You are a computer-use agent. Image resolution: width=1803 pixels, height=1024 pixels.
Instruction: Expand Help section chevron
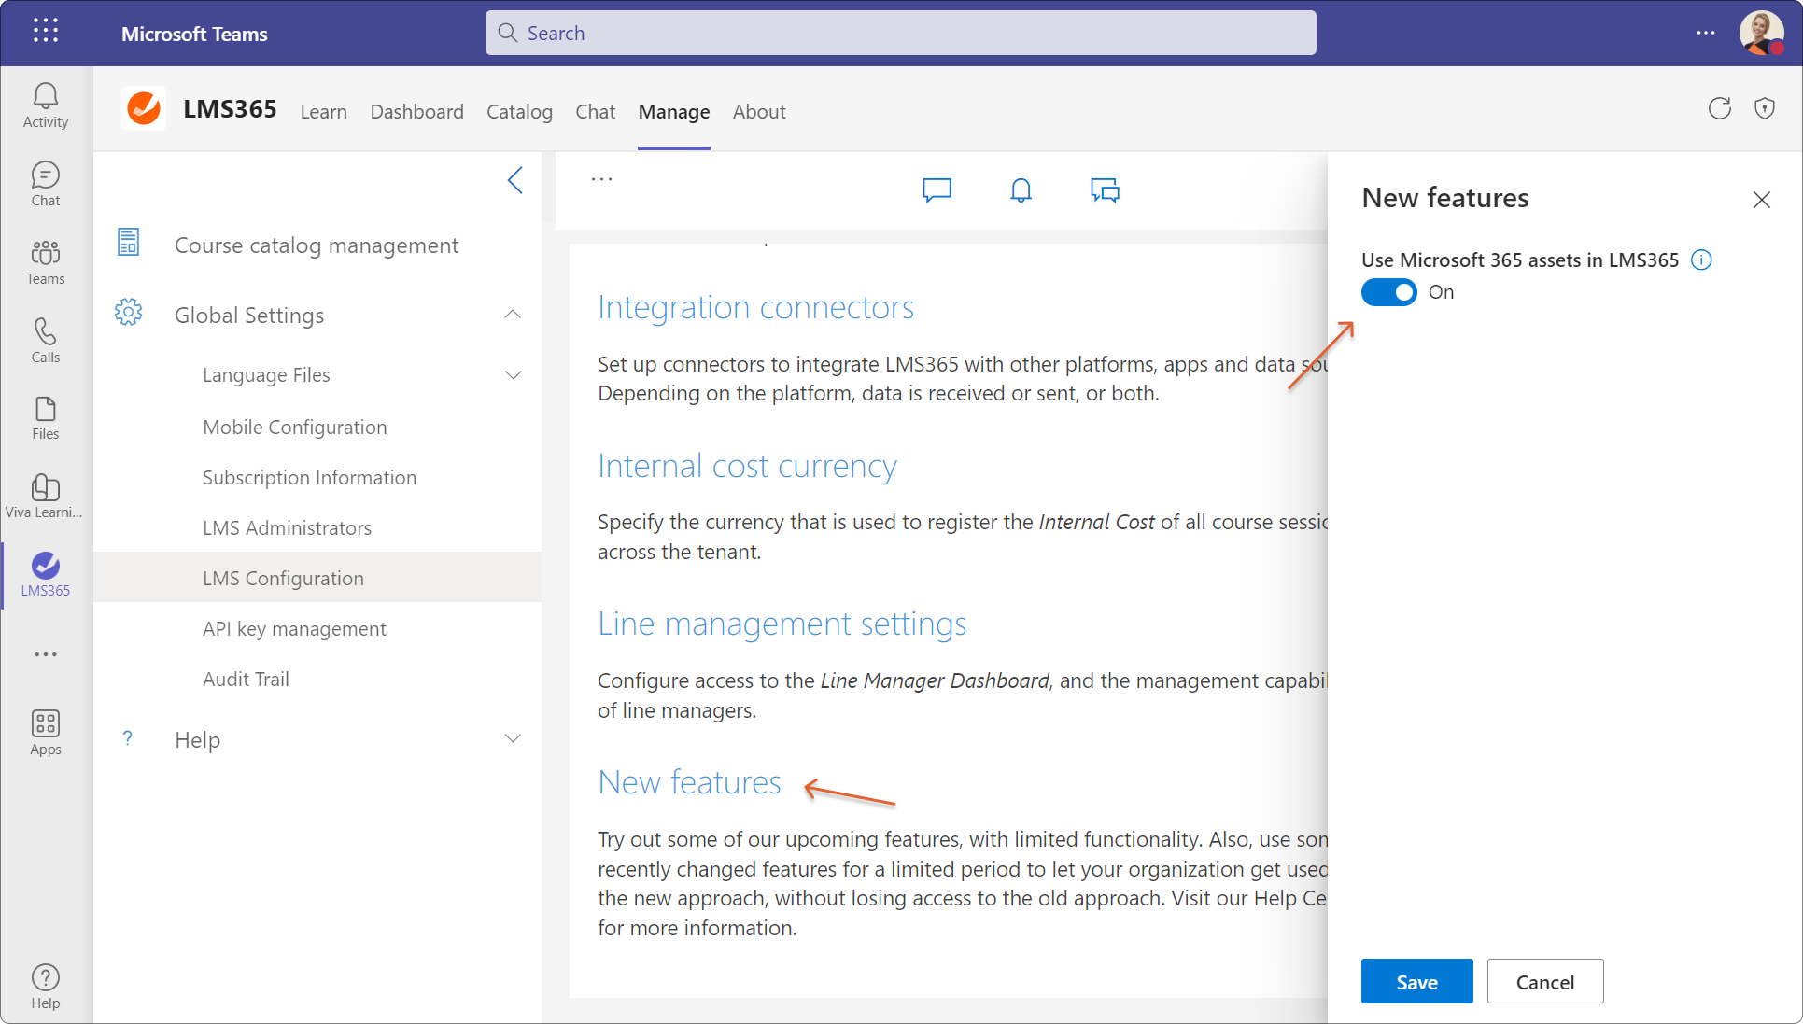(513, 738)
